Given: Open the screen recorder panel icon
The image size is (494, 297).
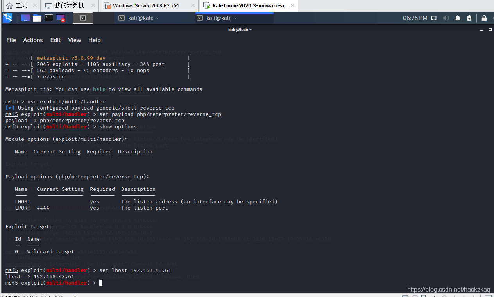Looking at the screenshot, I should [61, 18].
